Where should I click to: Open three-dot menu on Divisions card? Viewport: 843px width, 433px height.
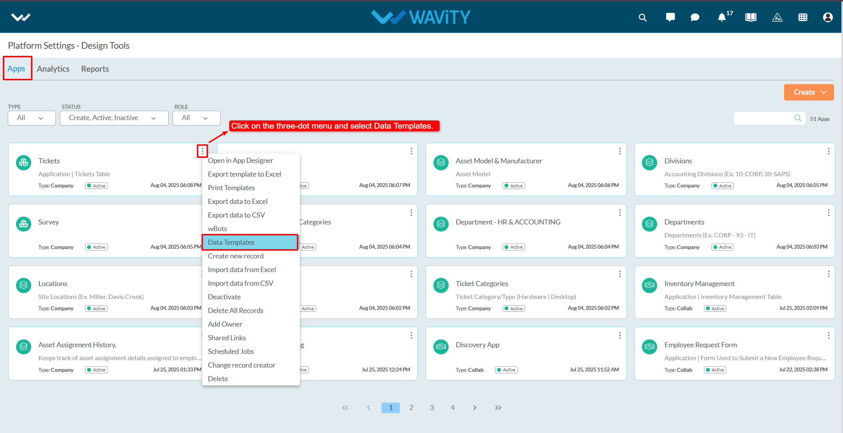click(829, 151)
